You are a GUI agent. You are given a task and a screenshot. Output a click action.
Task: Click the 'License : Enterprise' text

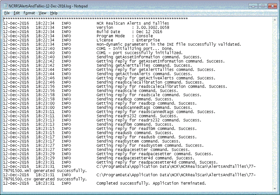[x=128, y=40]
